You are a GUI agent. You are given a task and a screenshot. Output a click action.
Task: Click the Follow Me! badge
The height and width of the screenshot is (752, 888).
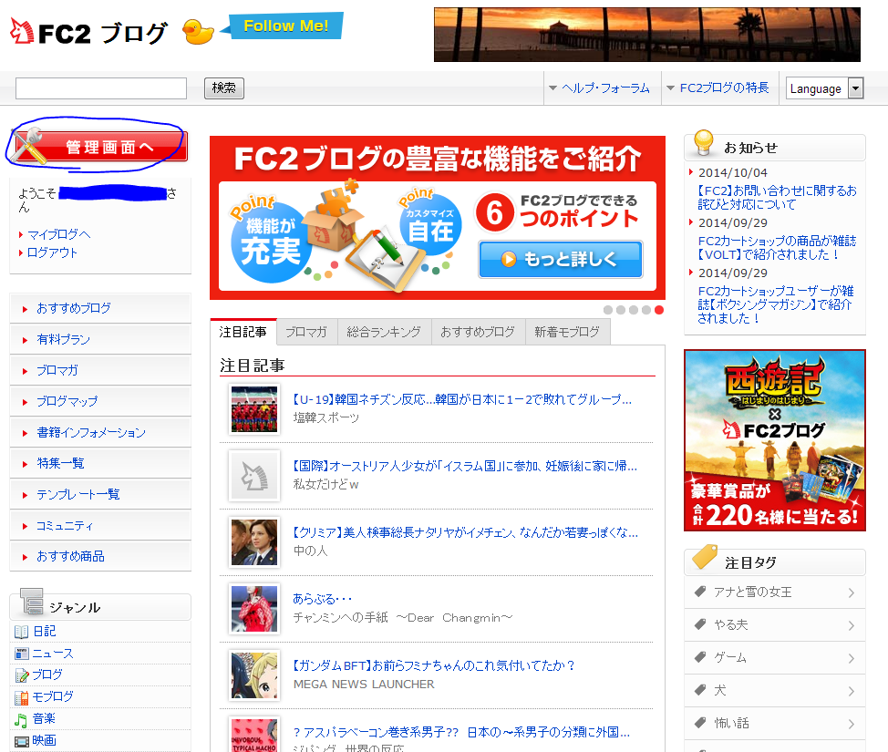pos(282,26)
